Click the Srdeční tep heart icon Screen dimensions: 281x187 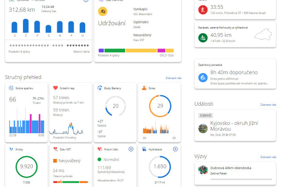point(55,88)
